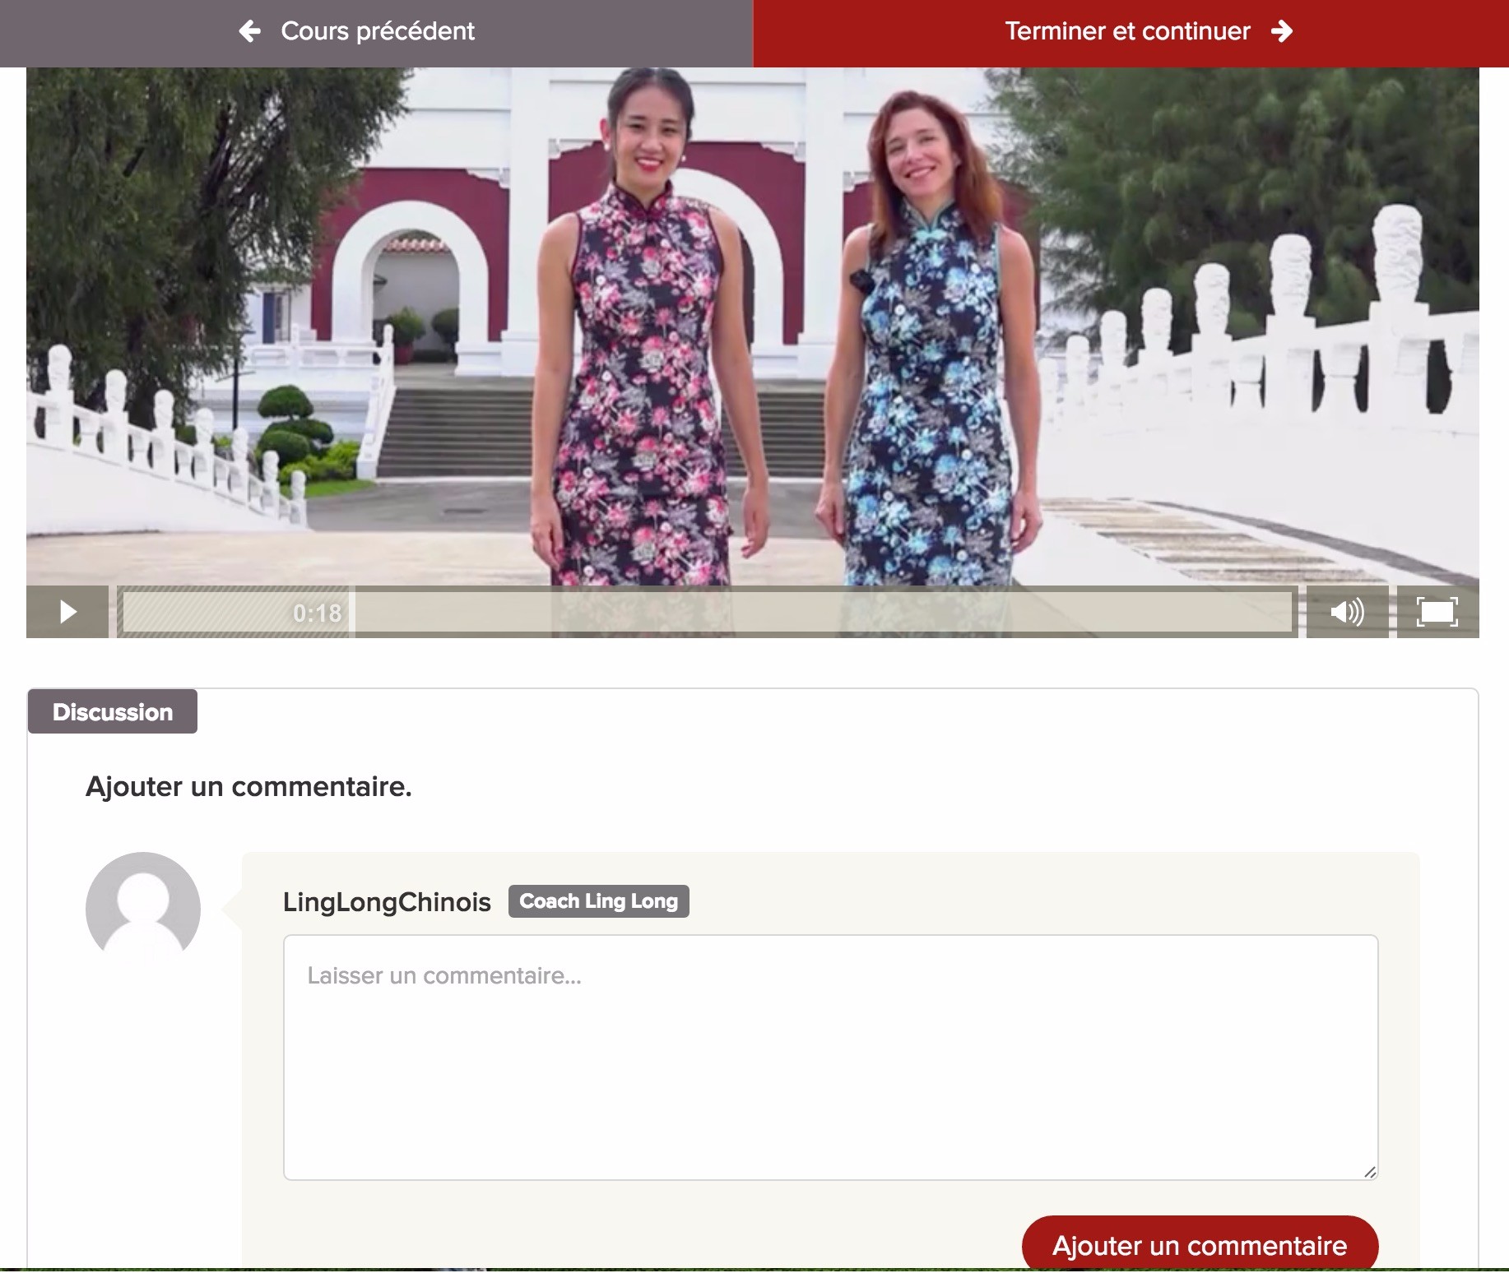Click Terminer et continuer button
1509x1273 pixels.
tap(1131, 33)
